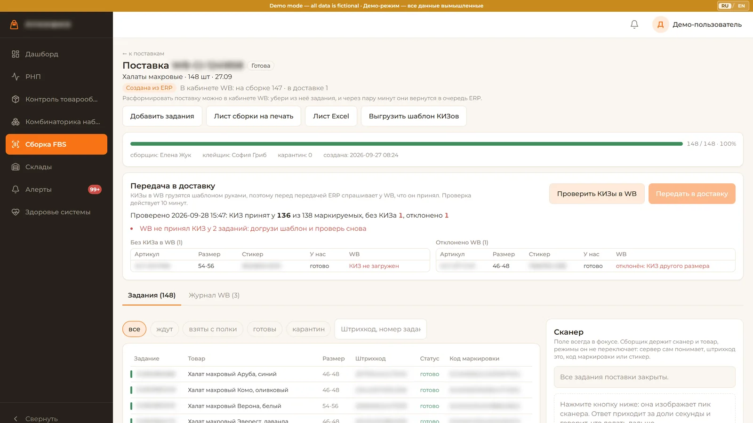Click Выгрузить шаблон КИЗов button

pos(414,116)
